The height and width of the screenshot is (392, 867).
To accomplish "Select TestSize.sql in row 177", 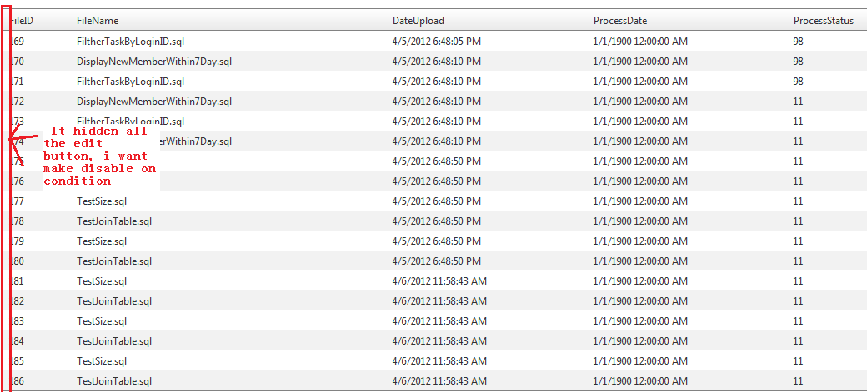I will (102, 201).
